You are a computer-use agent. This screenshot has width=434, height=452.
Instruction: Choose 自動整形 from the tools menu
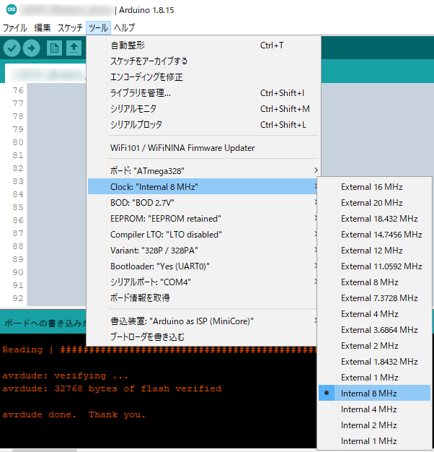click(203, 45)
